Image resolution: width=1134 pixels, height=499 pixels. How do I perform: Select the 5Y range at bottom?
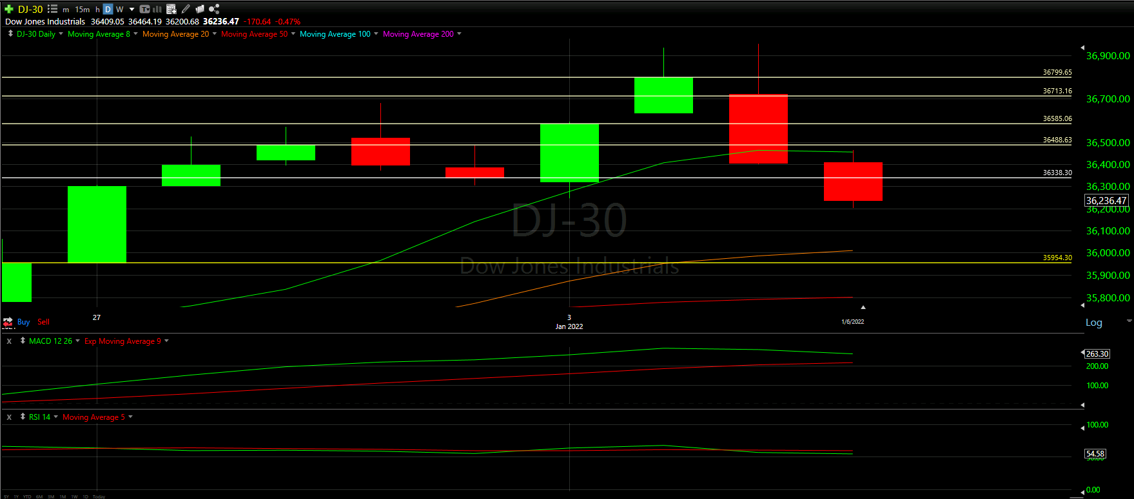6,496
